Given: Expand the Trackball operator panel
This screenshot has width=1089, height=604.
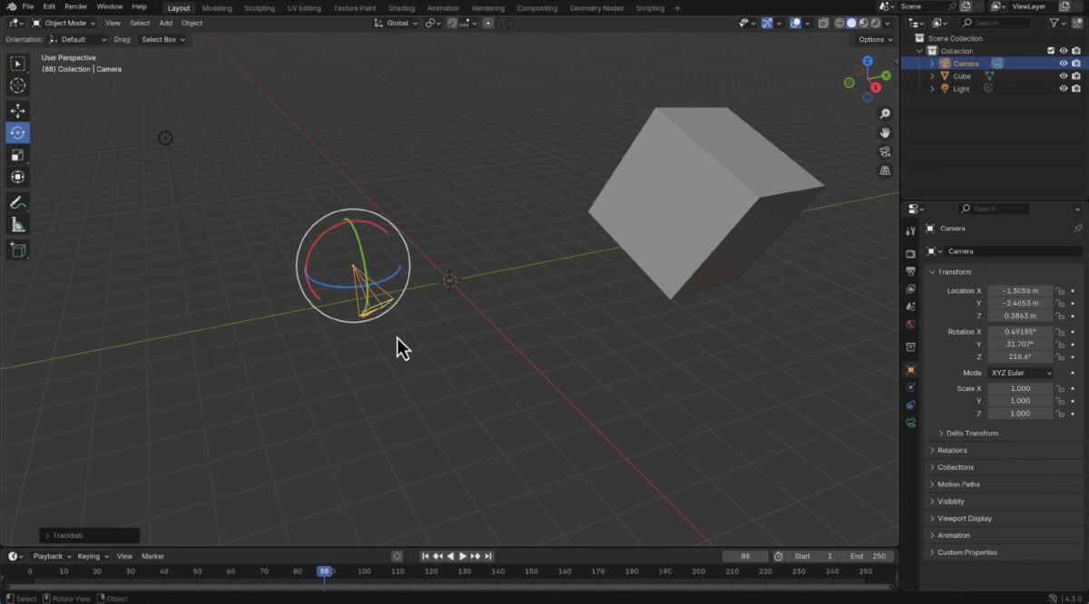Looking at the screenshot, I should (47, 536).
